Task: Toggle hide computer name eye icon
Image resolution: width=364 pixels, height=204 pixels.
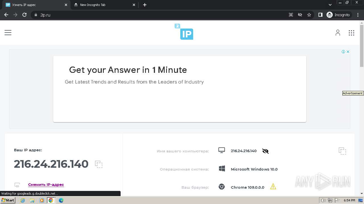Action: point(265,151)
